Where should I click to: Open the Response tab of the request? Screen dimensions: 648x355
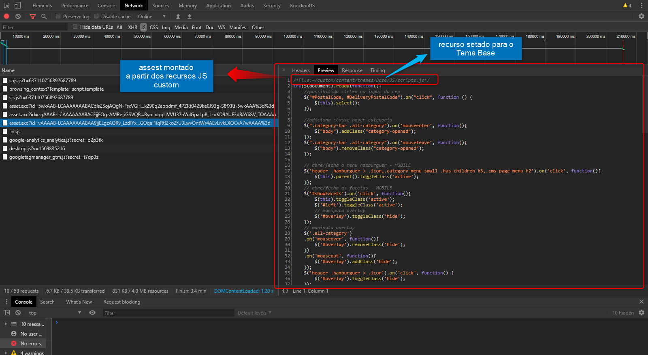(x=352, y=70)
